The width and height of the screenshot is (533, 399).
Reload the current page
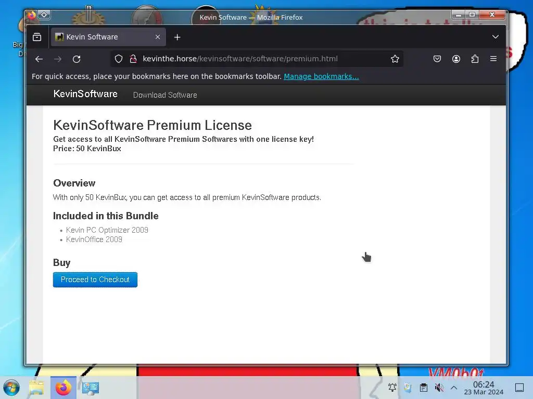77,59
